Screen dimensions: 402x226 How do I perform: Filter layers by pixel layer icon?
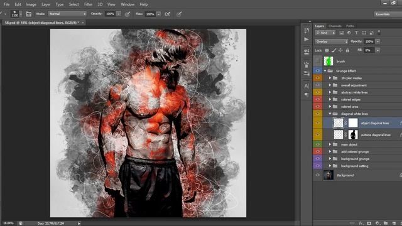342,33
